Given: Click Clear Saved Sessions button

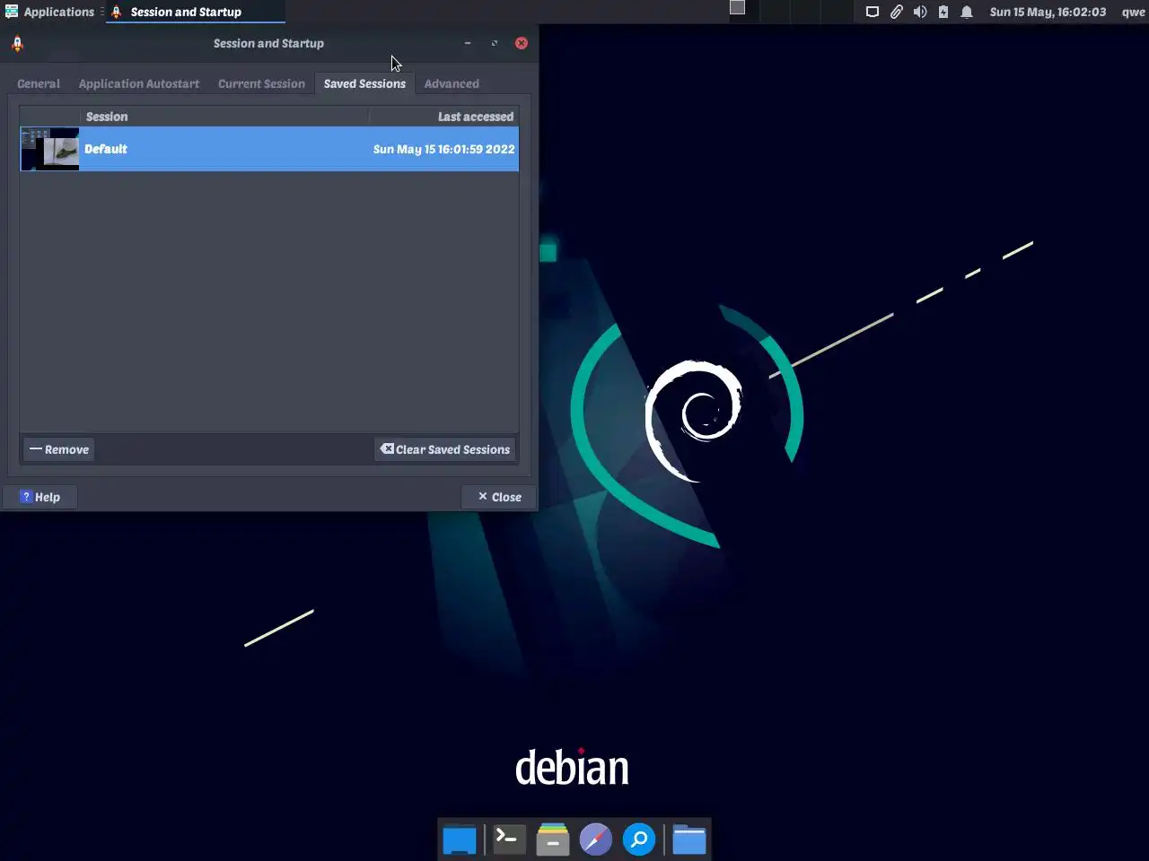Looking at the screenshot, I should [445, 449].
